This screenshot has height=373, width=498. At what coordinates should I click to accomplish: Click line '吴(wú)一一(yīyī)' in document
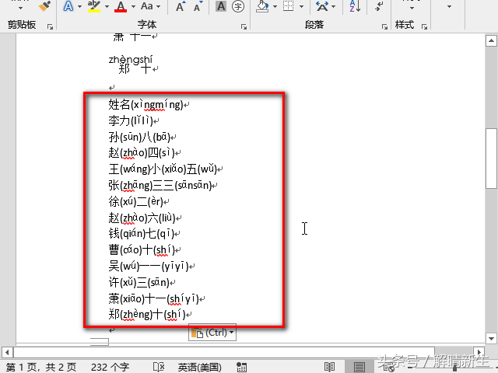149,266
